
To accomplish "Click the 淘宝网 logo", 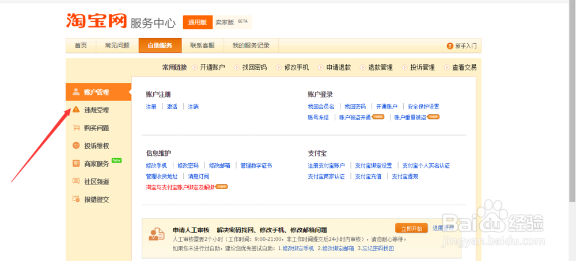I will click(x=96, y=21).
